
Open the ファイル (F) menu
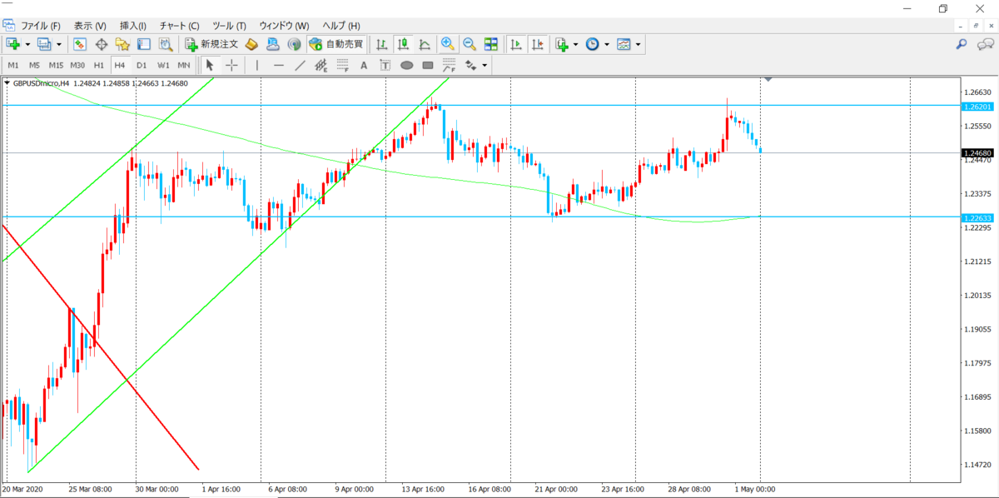click(x=41, y=26)
